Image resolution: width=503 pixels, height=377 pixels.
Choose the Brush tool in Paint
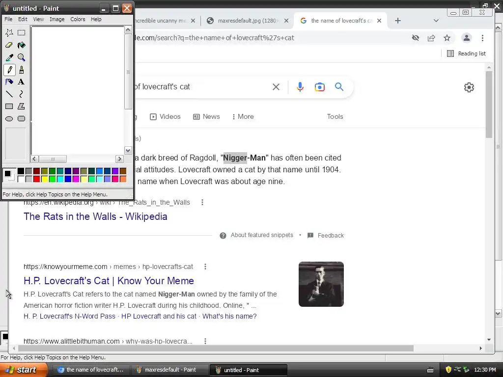tap(22, 70)
